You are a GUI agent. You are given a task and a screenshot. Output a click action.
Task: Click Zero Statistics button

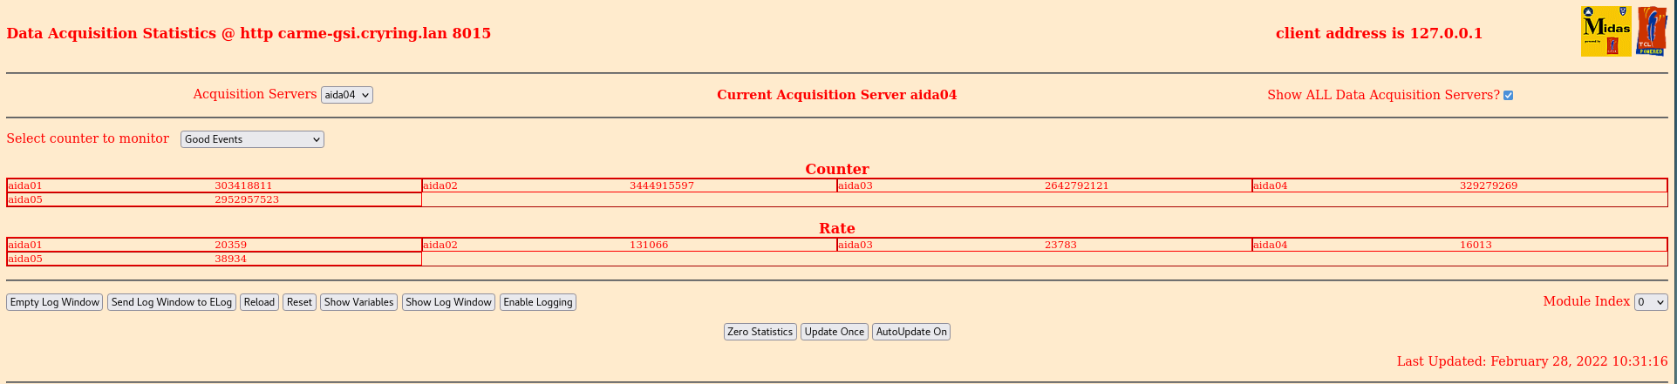760,332
